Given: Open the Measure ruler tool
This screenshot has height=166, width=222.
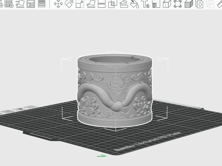Looking at the screenshot, I should coord(220,4).
